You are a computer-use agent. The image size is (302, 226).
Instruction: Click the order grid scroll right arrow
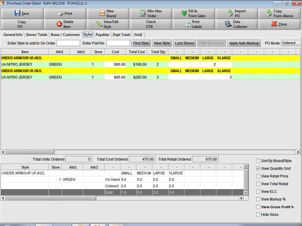(298, 152)
